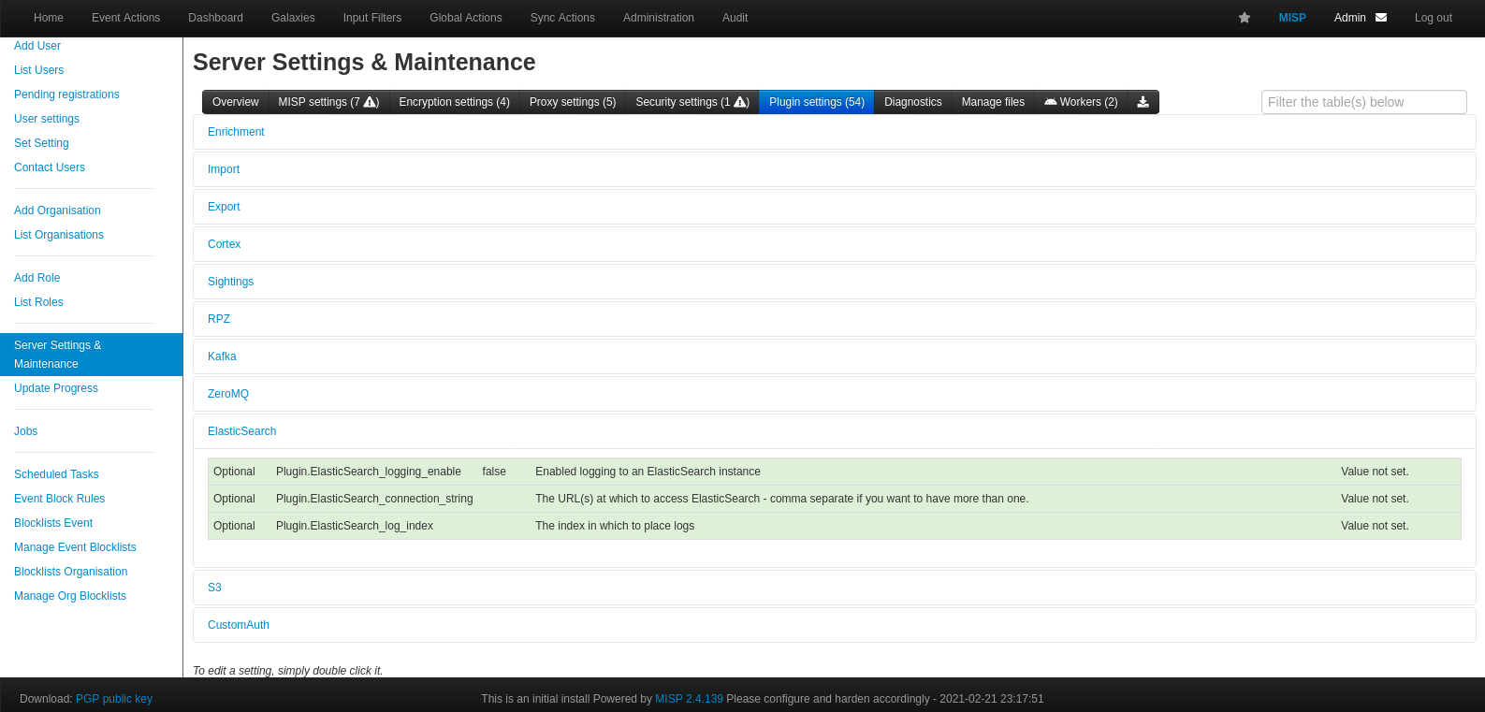
Task: Open the Encryption settings tab
Action: pyautogui.click(x=454, y=102)
